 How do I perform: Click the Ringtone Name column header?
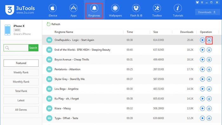[x=64, y=32]
